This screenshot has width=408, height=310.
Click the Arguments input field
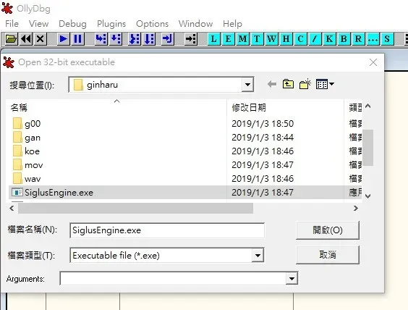(x=173, y=278)
